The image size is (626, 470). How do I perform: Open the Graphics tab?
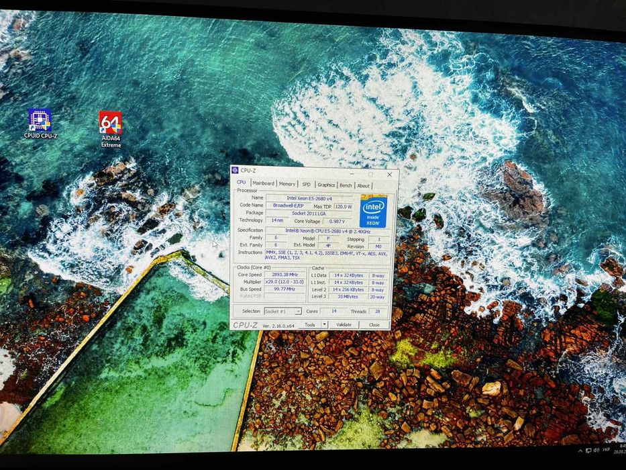click(x=326, y=185)
